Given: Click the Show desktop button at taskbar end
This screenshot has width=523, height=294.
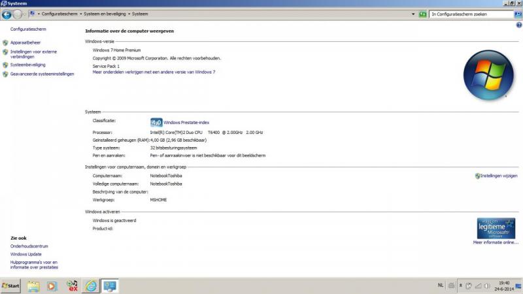Looking at the screenshot, I should click(x=518, y=286).
